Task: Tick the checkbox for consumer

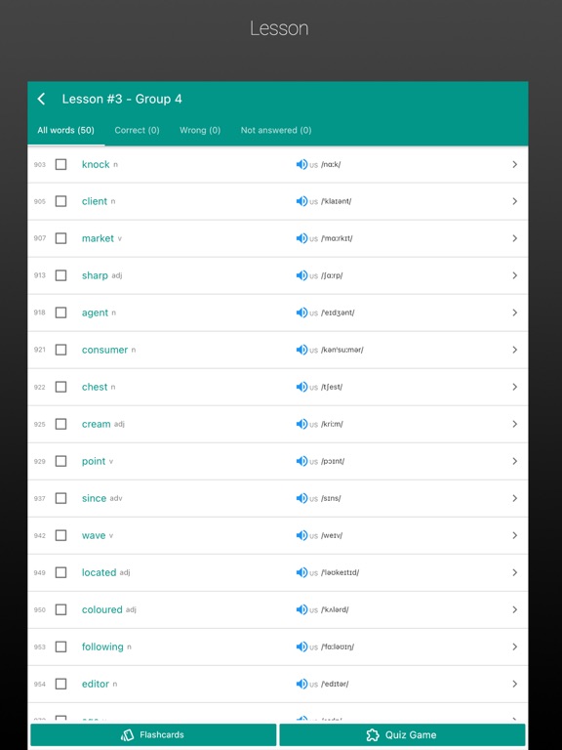Action: tap(60, 350)
